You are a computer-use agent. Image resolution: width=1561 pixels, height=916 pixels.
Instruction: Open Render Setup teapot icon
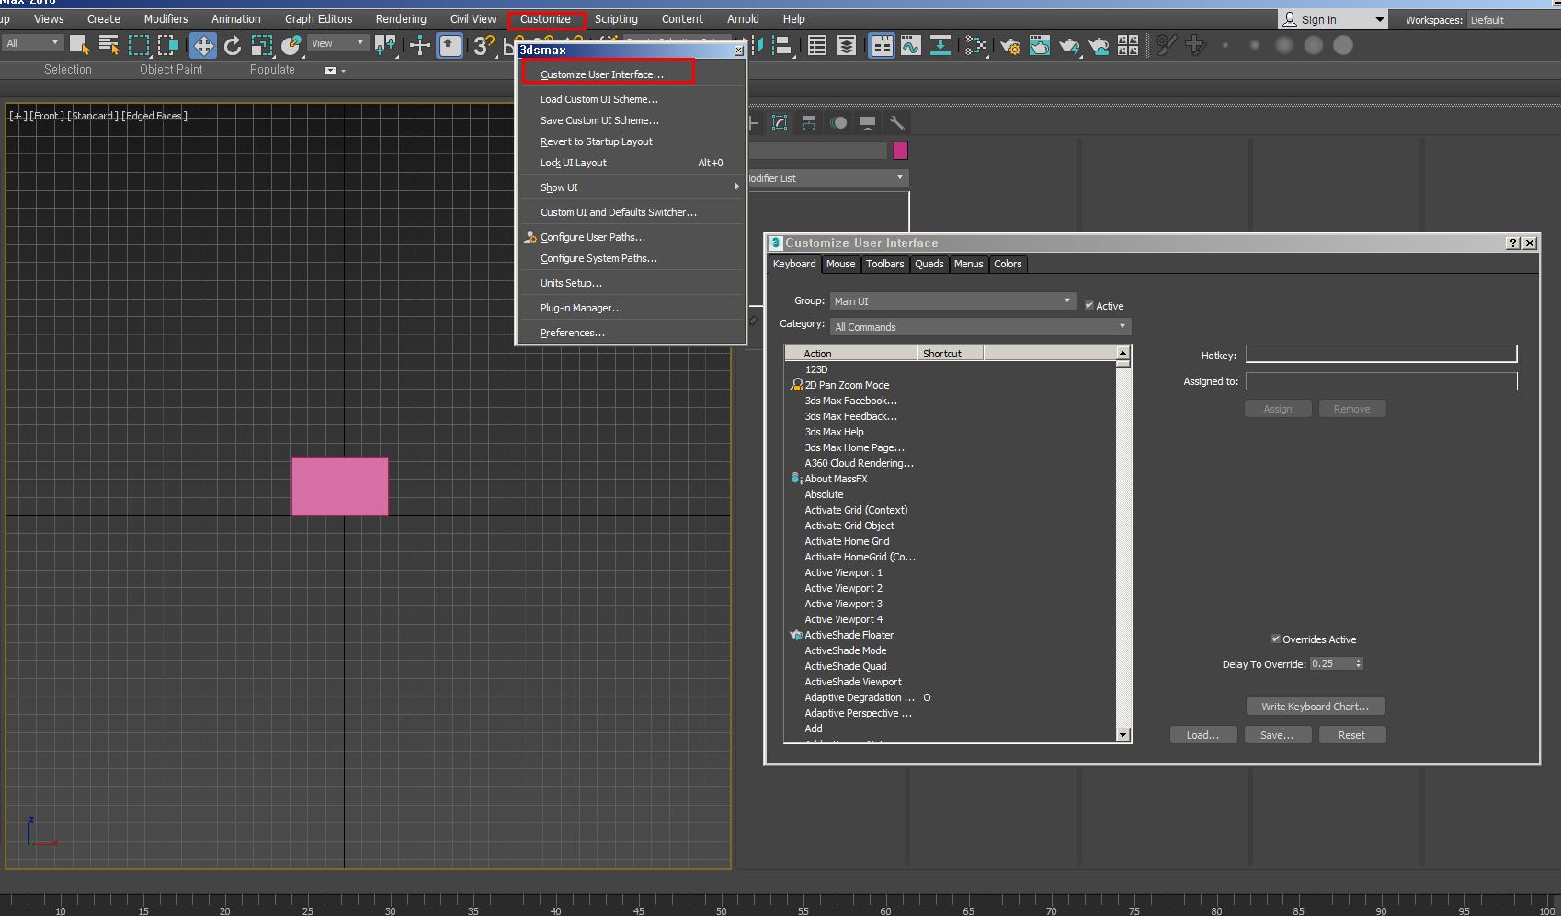(x=1010, y=45)
